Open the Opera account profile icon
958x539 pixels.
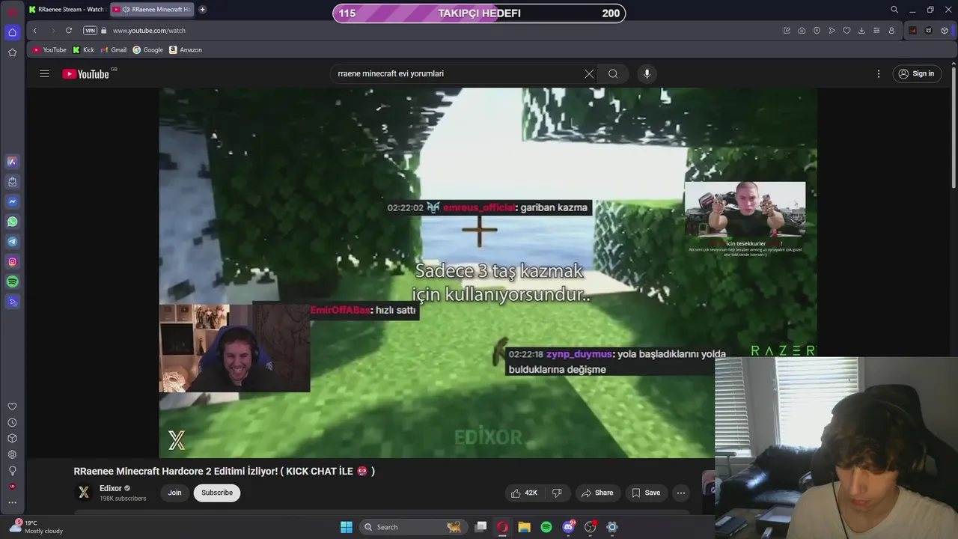point(891,31)
